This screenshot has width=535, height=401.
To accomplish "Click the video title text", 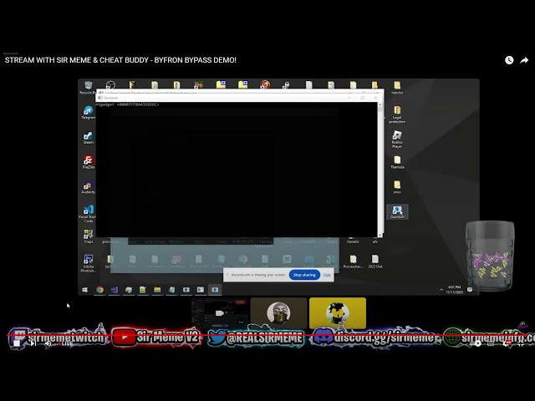I will 120,60.
